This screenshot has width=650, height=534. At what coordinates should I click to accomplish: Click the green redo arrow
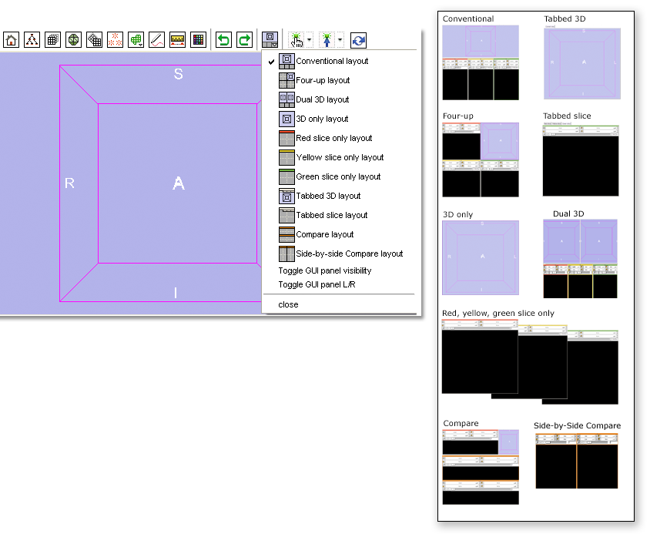point(244,40)
